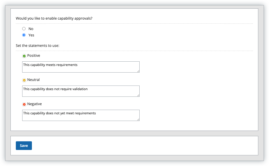Click 'Set the statements to use' heading

point(38,46)
